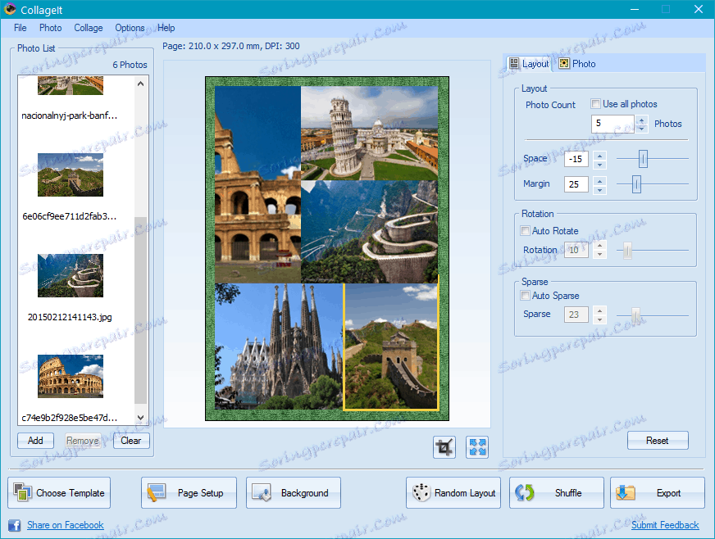Enable the Use all photos checkbox

pos(596,104)
